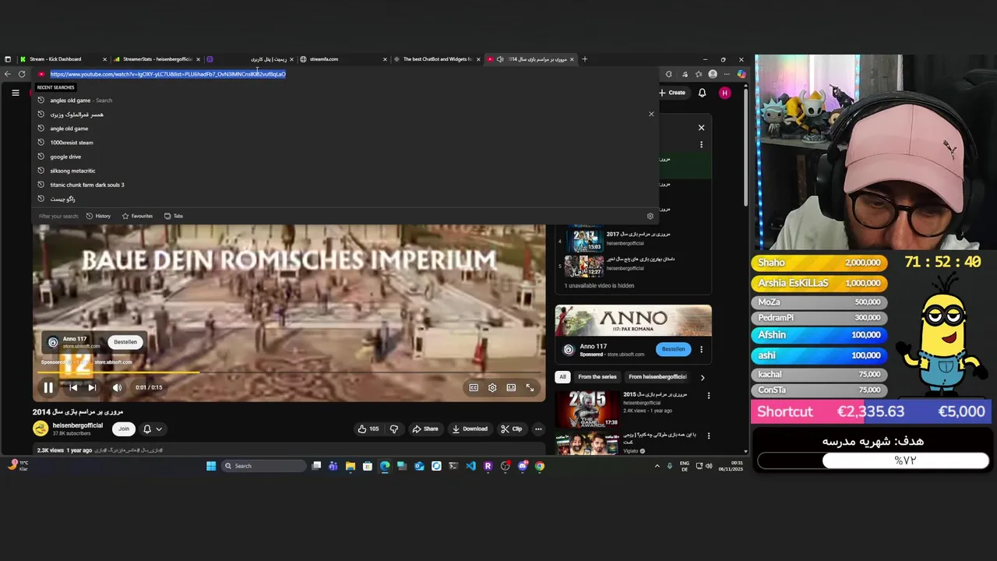Show more filter chips with arrow

coord(702,377)
